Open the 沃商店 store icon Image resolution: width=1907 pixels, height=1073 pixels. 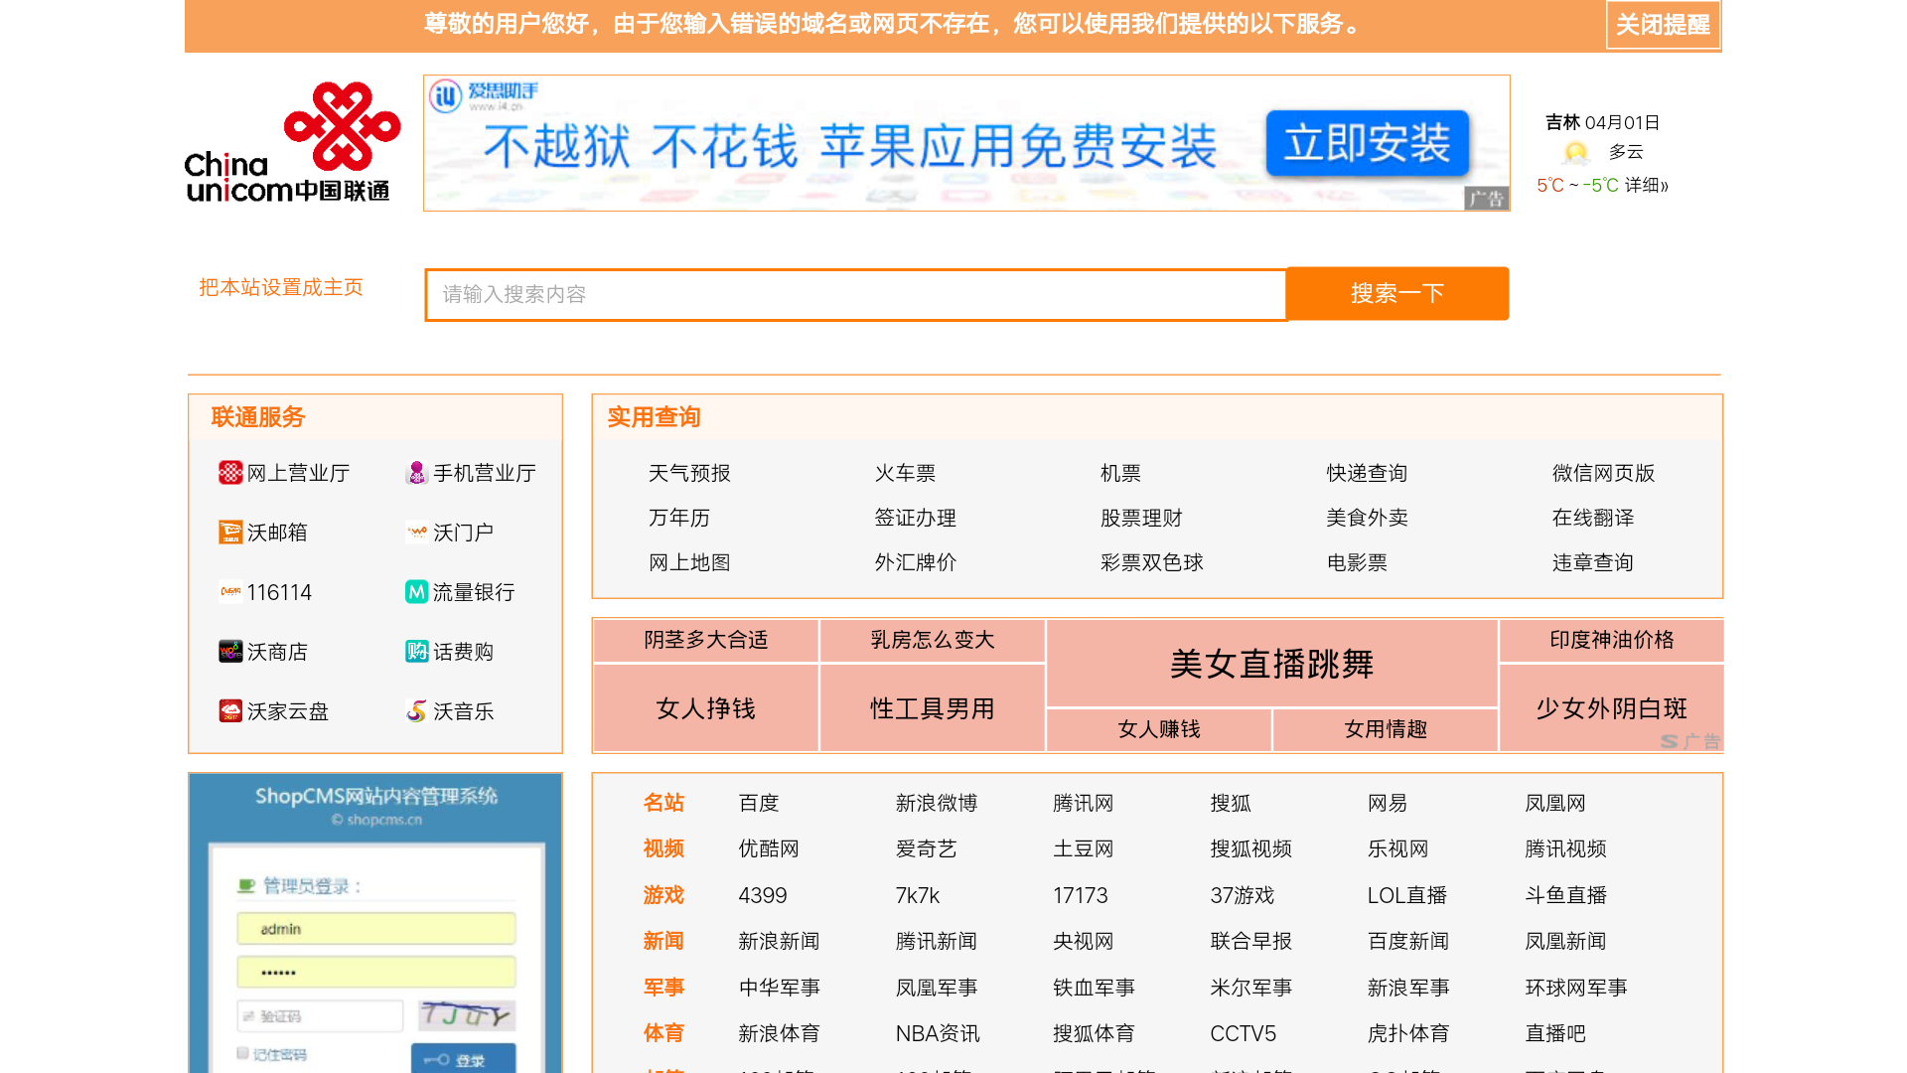coord(230,652)
